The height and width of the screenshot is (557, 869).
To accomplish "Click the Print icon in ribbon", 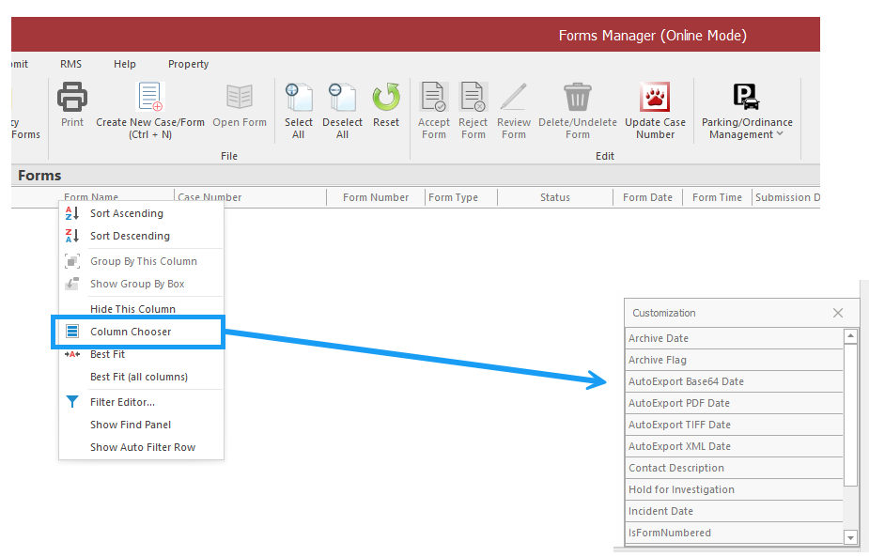I will [72, 97].
